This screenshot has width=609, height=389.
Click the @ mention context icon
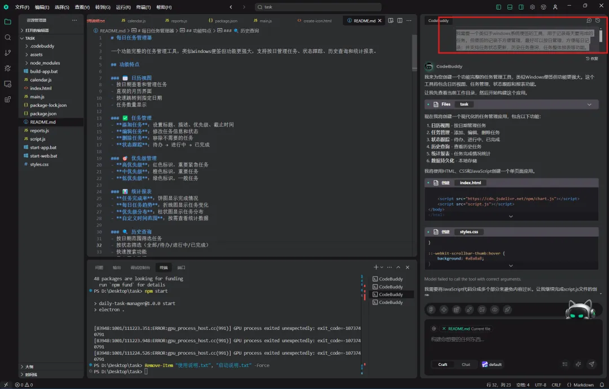click(434, 329)
